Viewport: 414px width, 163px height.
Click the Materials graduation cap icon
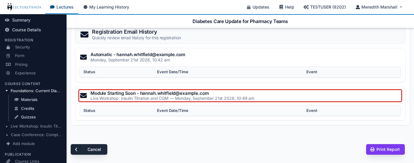(17, 100)
